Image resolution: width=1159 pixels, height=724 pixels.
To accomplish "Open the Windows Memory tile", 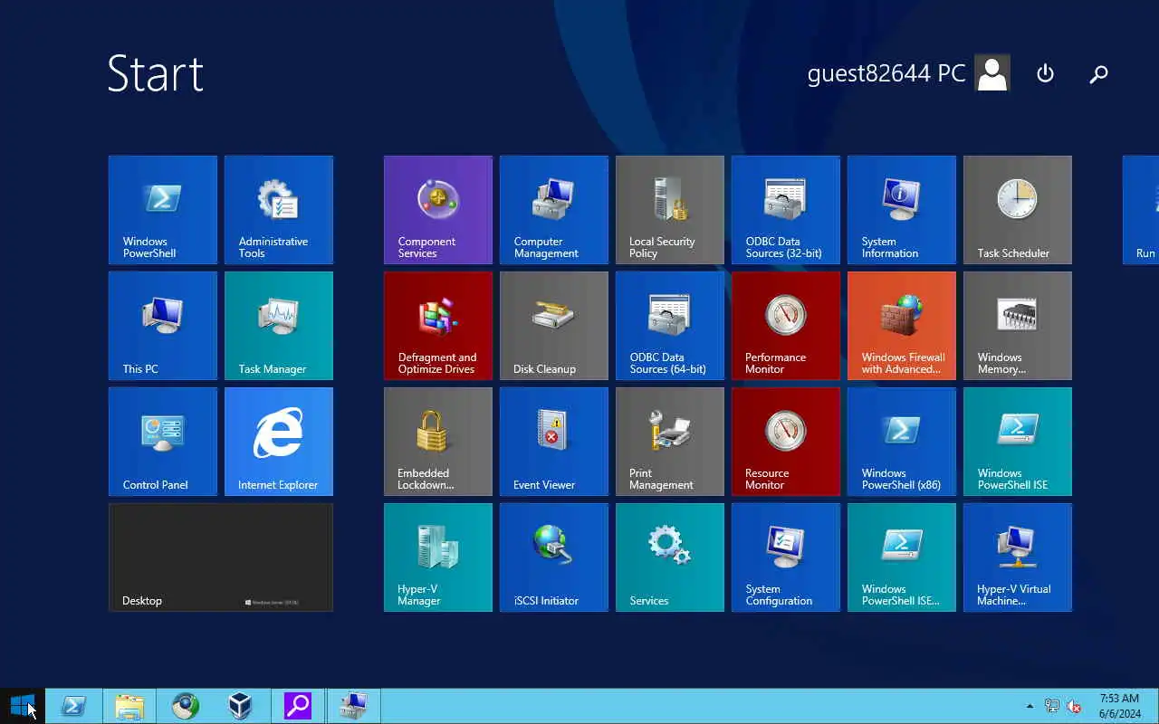I will tap(1018, 326).
